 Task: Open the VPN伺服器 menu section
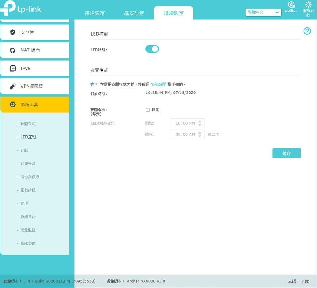(35, 86)
